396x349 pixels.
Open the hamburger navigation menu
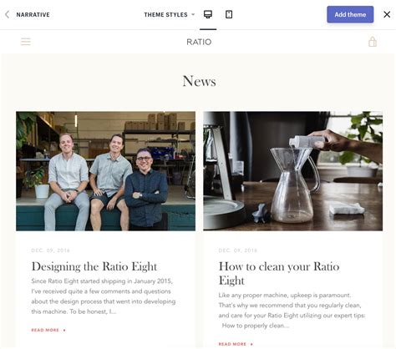[x=26, y=42]
